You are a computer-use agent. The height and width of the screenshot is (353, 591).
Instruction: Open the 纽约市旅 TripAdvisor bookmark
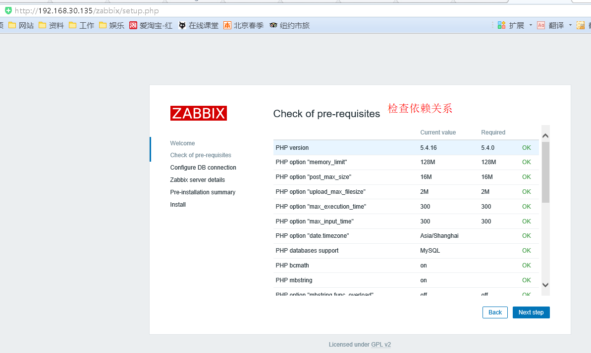[289, 25]
